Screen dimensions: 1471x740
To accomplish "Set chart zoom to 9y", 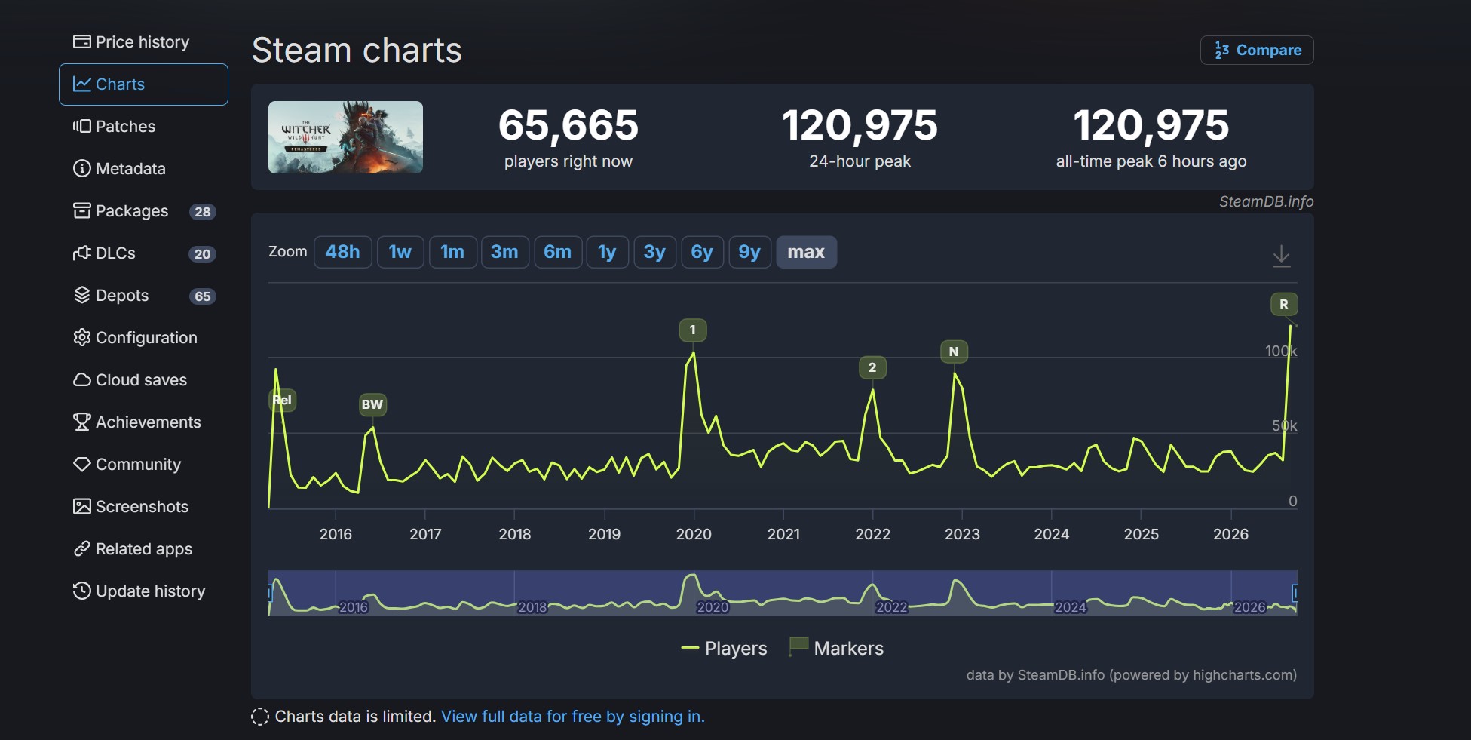I will click(x=749, y=252).
